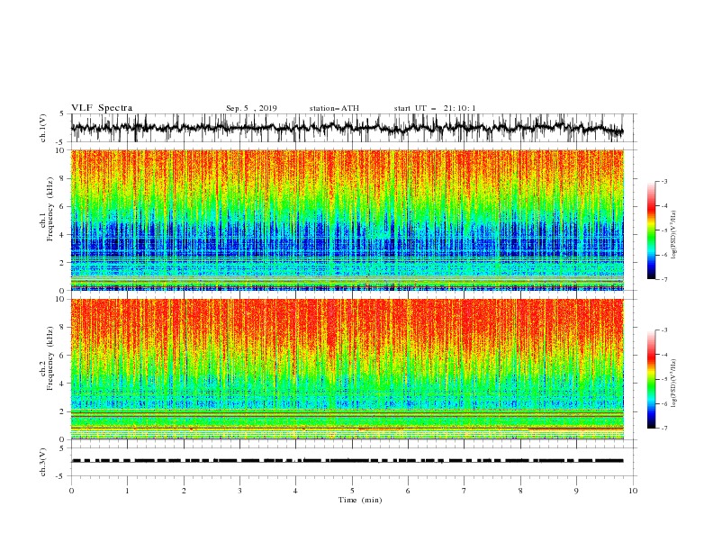Click the "VLF Spectra" plot title

102,108
